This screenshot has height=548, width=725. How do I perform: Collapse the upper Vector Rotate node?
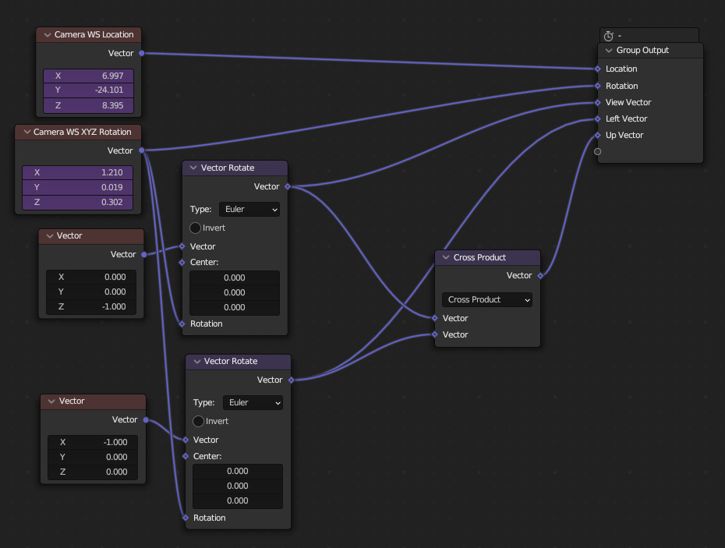pos(193,168)
